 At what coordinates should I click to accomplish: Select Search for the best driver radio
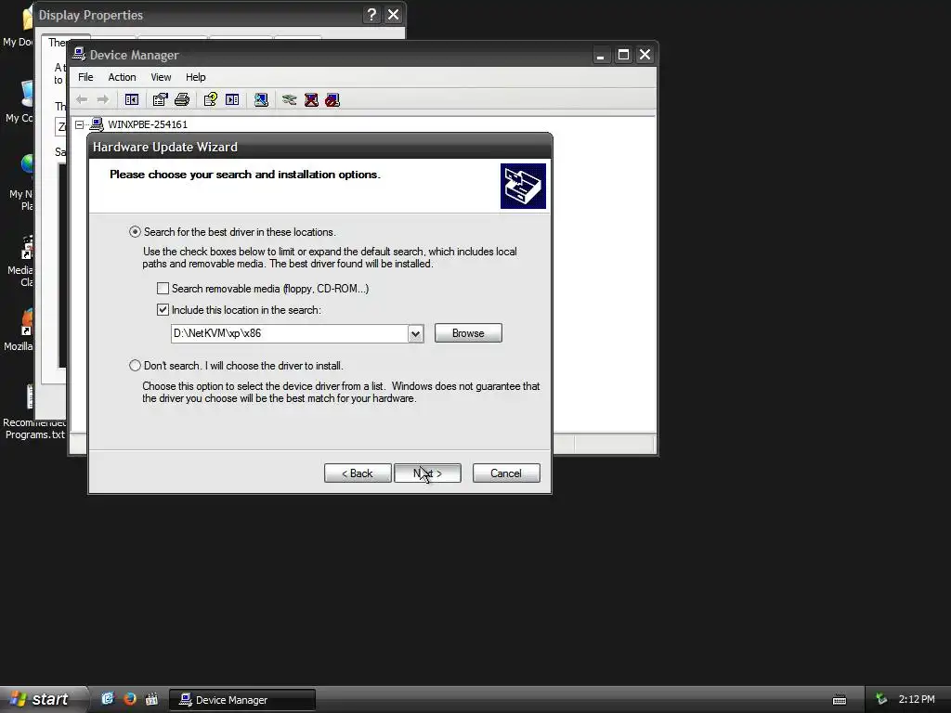135,231
